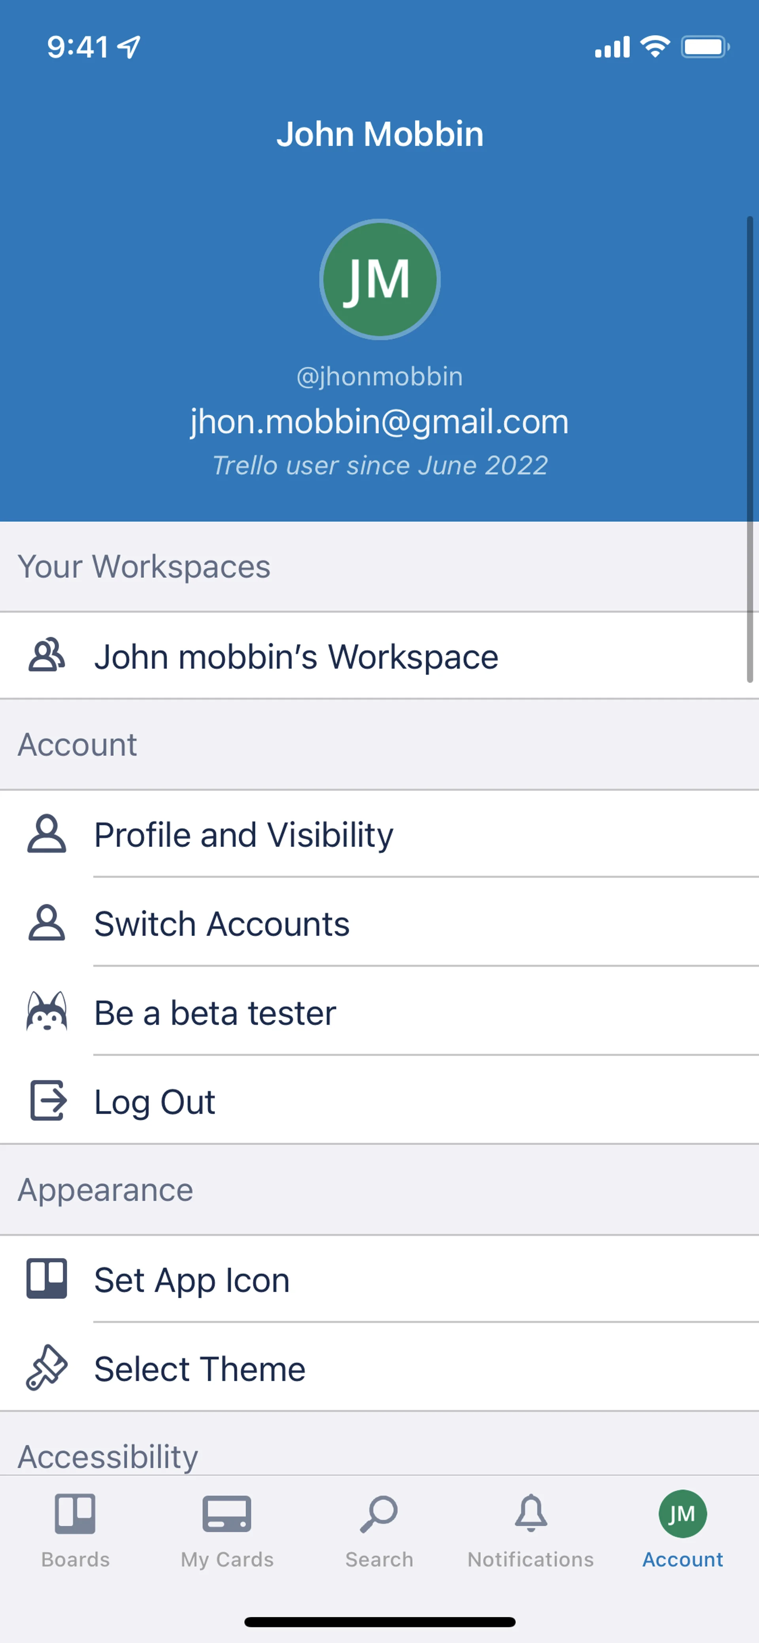
Task: Go to the Search tab
Action: coord(379,1531)
